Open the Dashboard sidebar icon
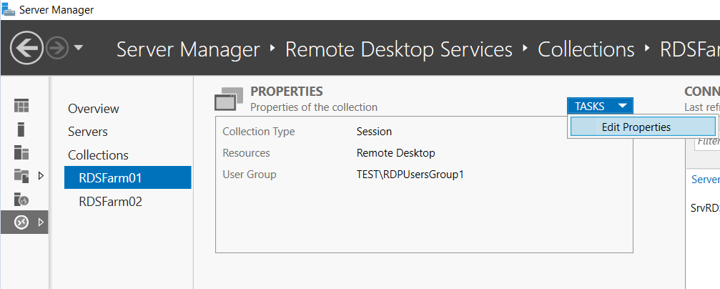This screenshot has height=289, width=720. pyautogui.click(x=21, y=106)
